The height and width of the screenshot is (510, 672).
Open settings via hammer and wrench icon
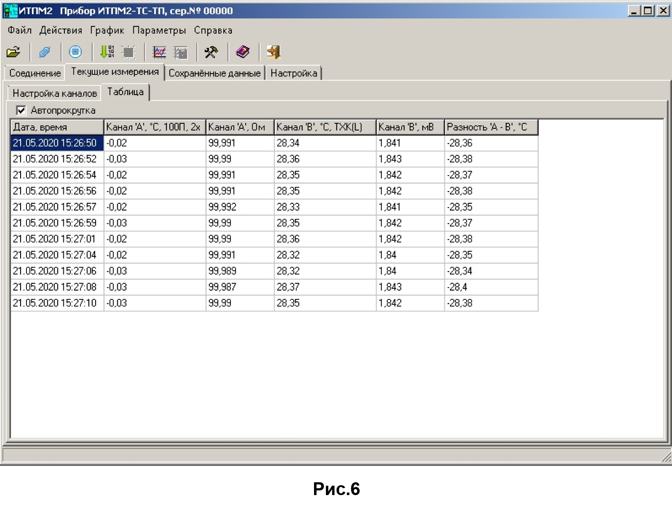point(211,52)
